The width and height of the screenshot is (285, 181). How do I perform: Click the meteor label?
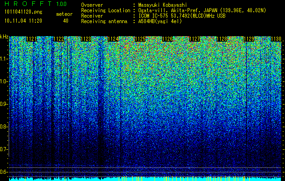pyautogui.click(x=64, y=14)
